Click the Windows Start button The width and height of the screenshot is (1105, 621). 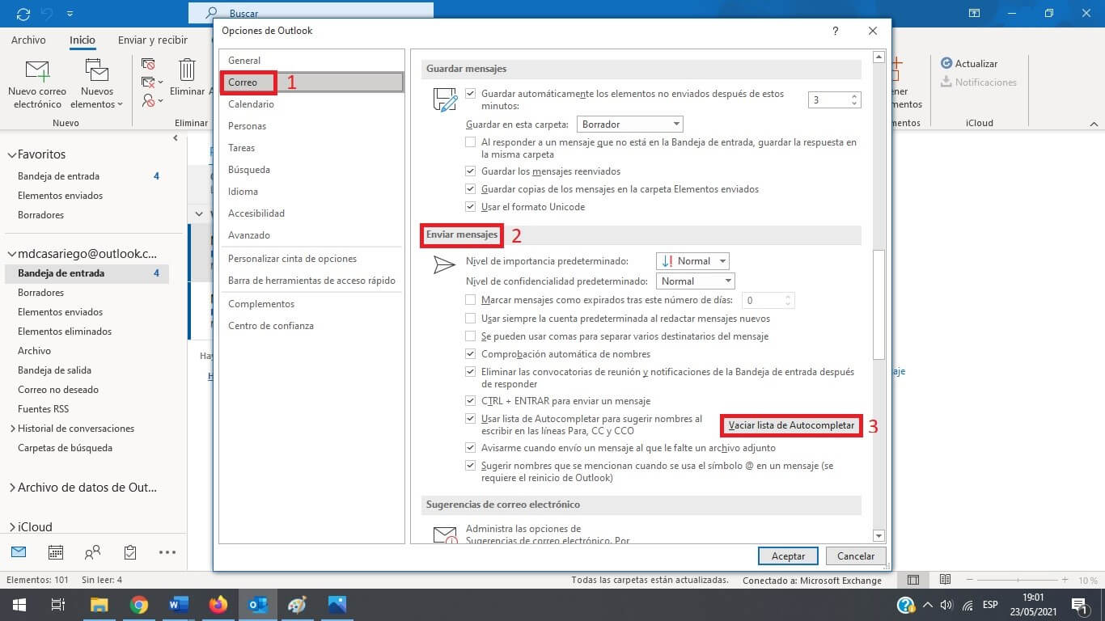[19, 605]
